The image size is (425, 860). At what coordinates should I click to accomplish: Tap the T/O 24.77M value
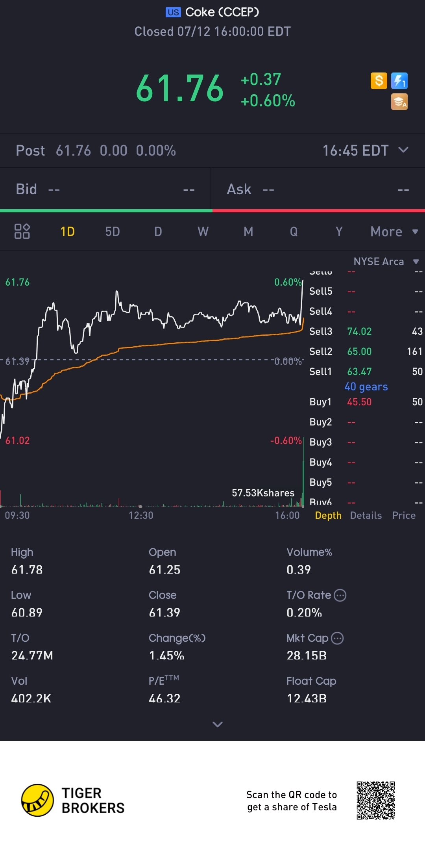click(x=32, y=655)
